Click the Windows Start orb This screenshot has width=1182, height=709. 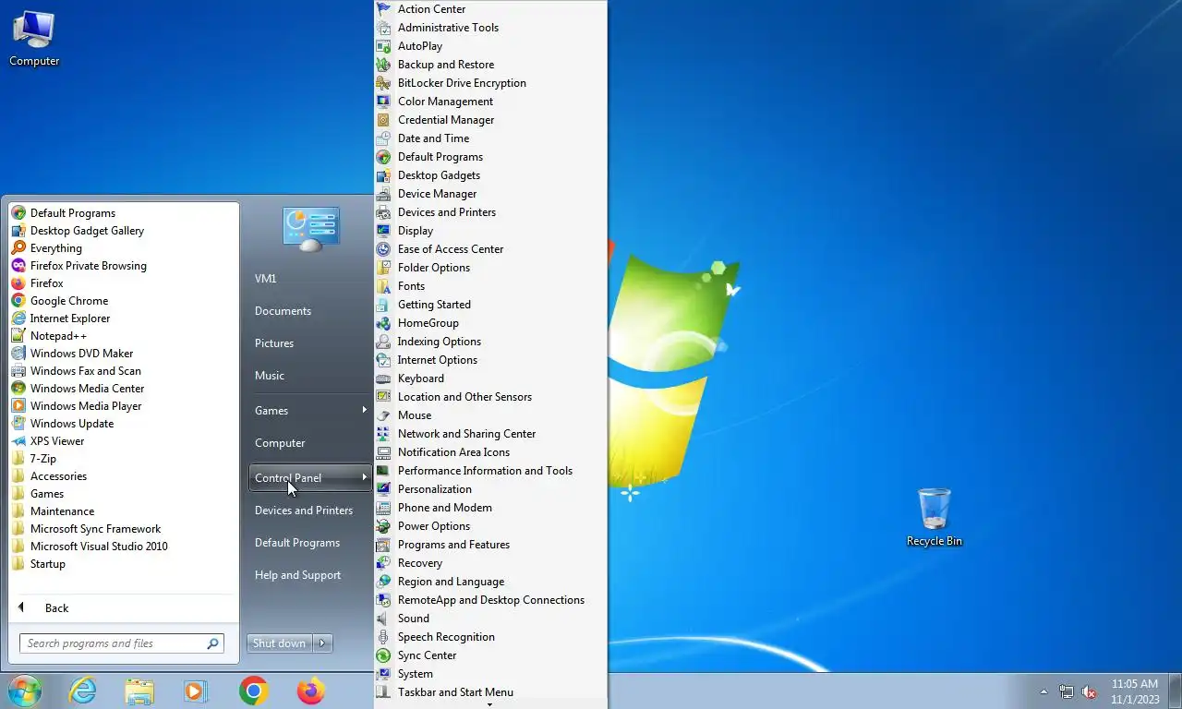coord(25,691)
